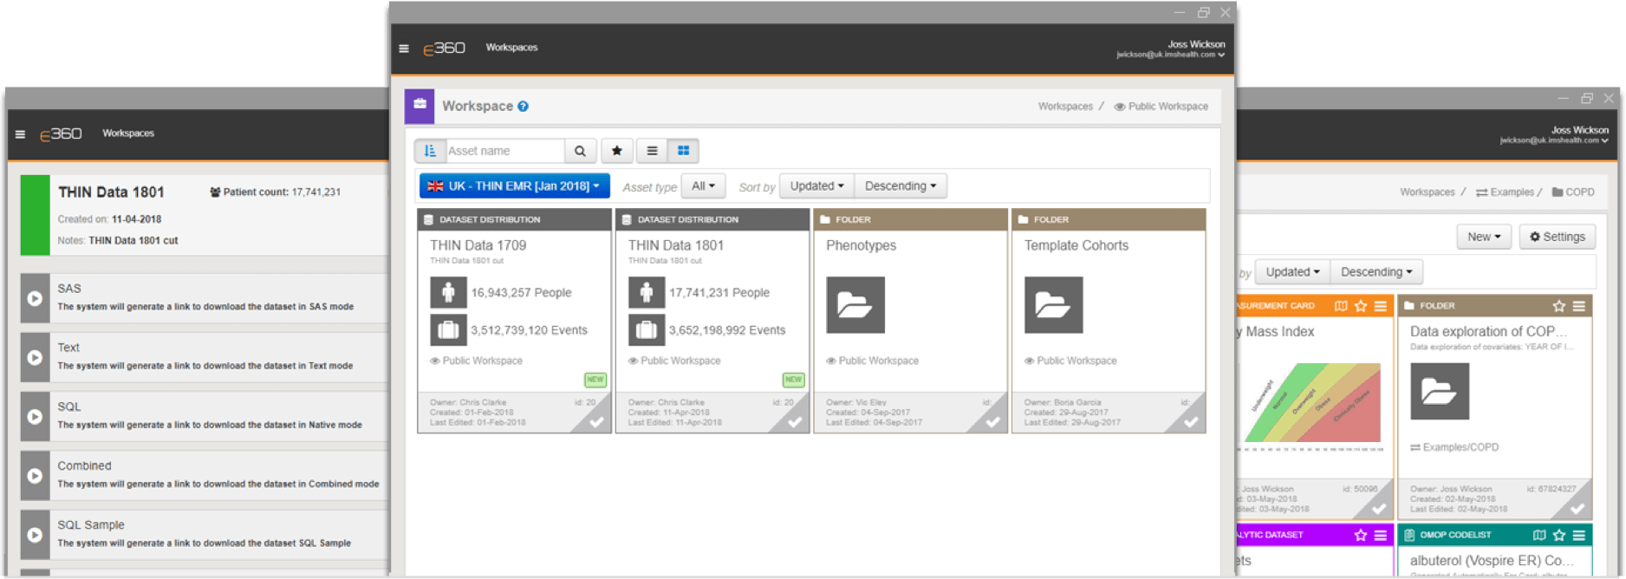Open the Phenotypes folder icon
This screenshot has height=579, width=1626.
(x=855, y=305)
